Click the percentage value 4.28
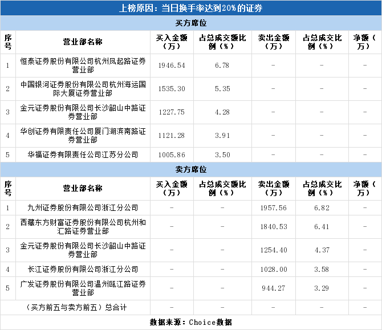This screenshot has width=382, height=330. (x=222, y=112)
